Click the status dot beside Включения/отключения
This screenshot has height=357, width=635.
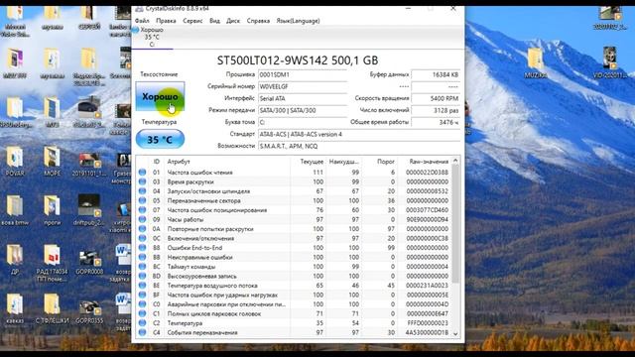(x=142, y=238)
